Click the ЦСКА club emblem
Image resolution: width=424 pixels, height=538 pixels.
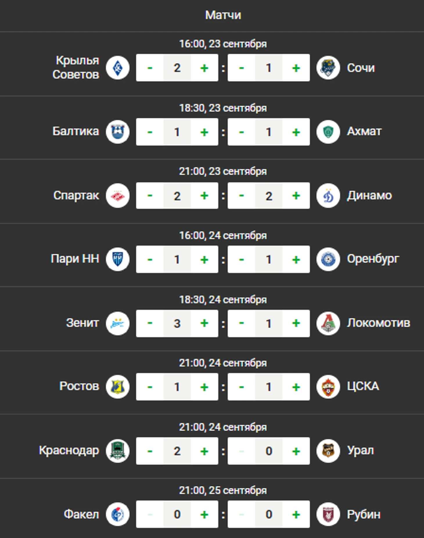tap(328, 387)
